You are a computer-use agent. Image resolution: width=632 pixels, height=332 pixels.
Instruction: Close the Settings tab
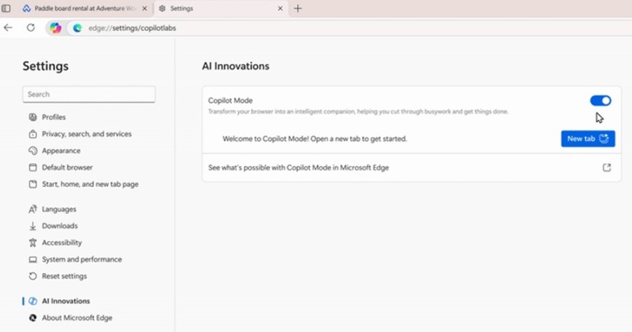click(280, 8)
